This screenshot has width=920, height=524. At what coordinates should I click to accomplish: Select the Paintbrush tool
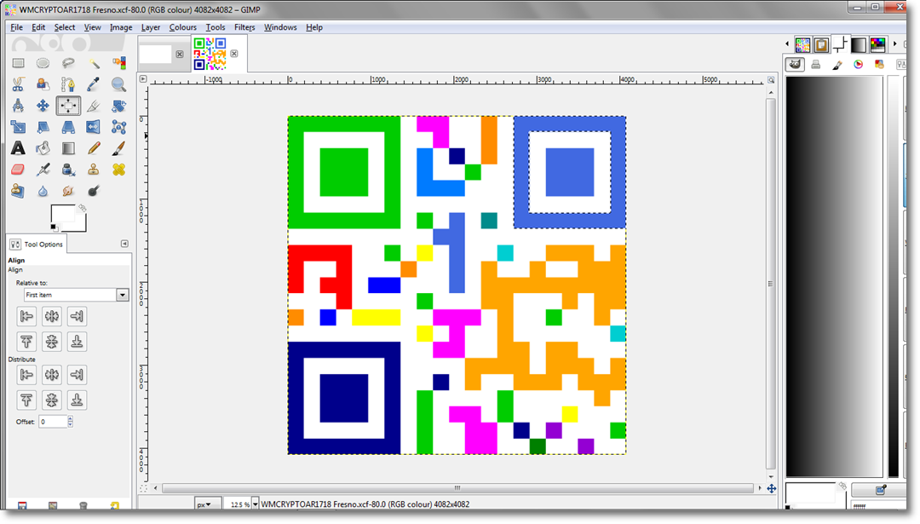[119, 148]
